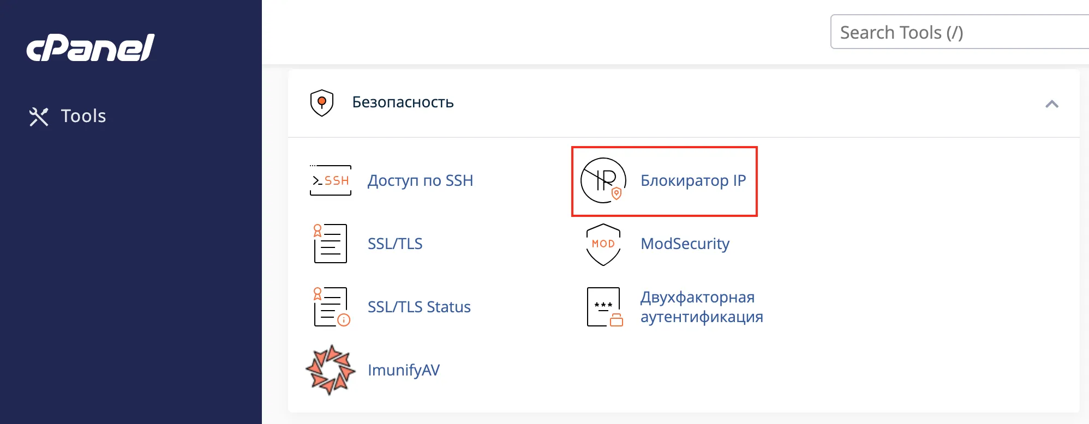Screen dimensions: 1089x424
Task: Open the Блокиратор IP link
Action: tap(693, 180)
